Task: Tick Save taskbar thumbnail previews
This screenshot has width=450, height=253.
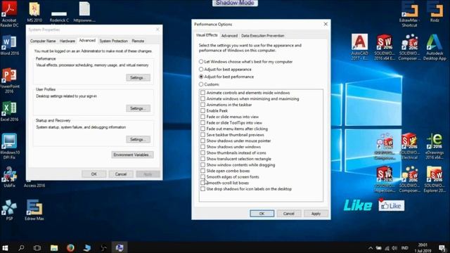Action: click(x=202, y=135)
